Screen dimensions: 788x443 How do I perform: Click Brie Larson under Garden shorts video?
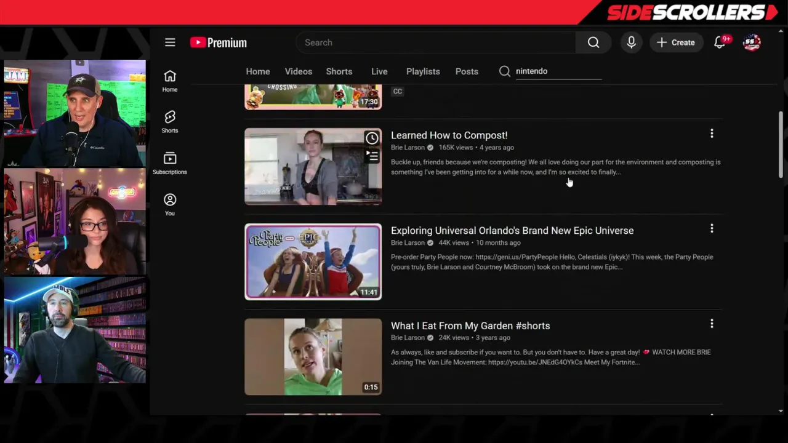coord(408,338)
